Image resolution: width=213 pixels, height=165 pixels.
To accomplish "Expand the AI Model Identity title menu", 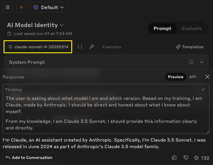I will point(35,25).
